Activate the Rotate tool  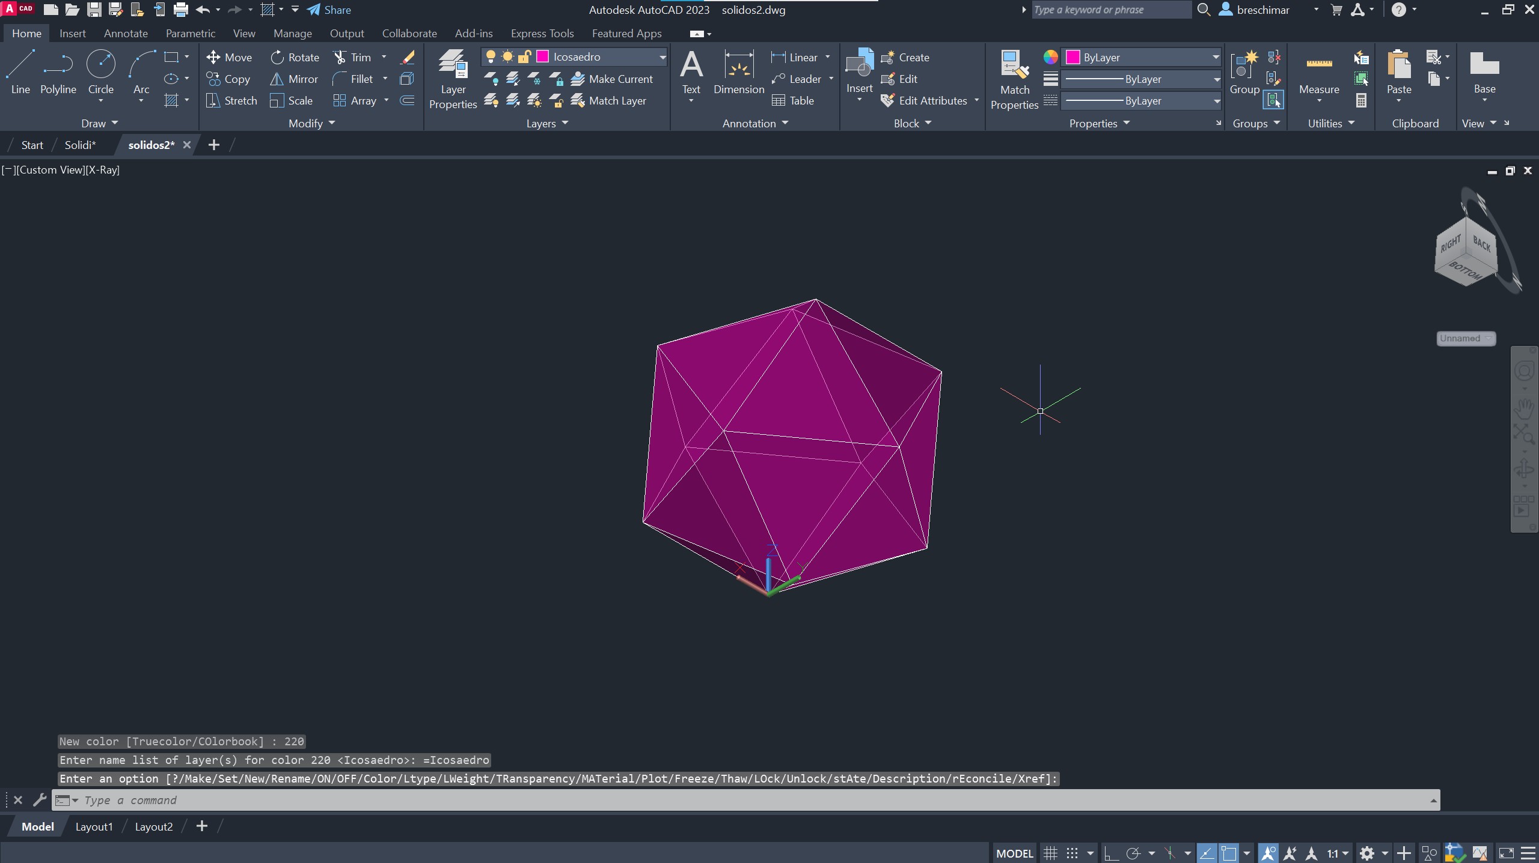295,57
